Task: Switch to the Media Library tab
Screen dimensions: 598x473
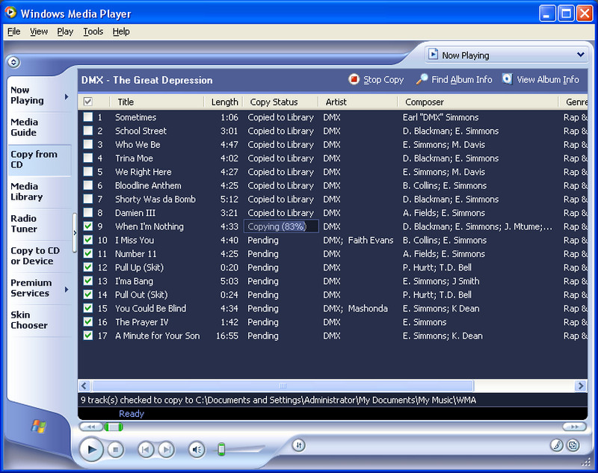Action: click(26, 191)
